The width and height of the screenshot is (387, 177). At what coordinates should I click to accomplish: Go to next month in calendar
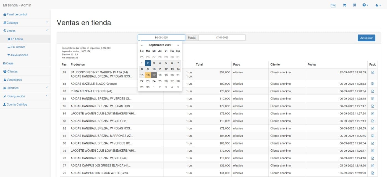(x=178, y=45)
